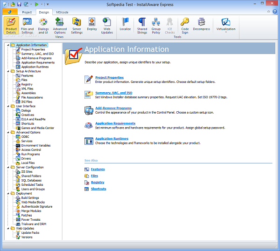Switch to the MSIcode tab

pos(61,12)
